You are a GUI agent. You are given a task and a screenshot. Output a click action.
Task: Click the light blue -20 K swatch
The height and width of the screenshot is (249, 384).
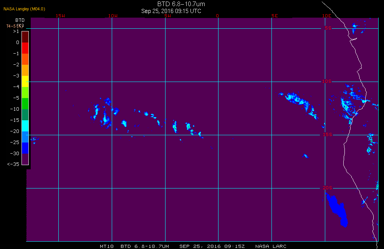tap(25, 137)
